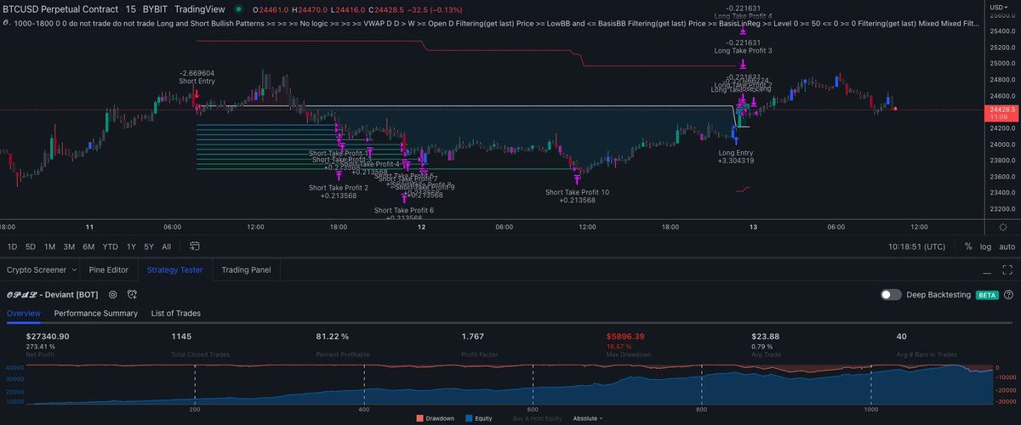
Task: Set chart range to 5Y
Action: [x=149, y=246]
